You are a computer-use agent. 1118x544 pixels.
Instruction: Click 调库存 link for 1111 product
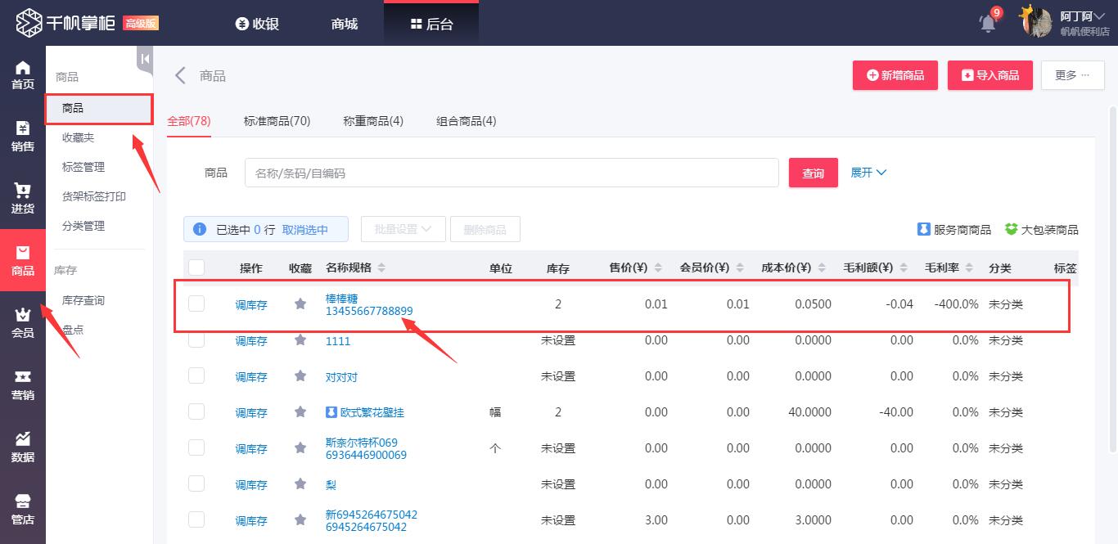pos(251,341)
